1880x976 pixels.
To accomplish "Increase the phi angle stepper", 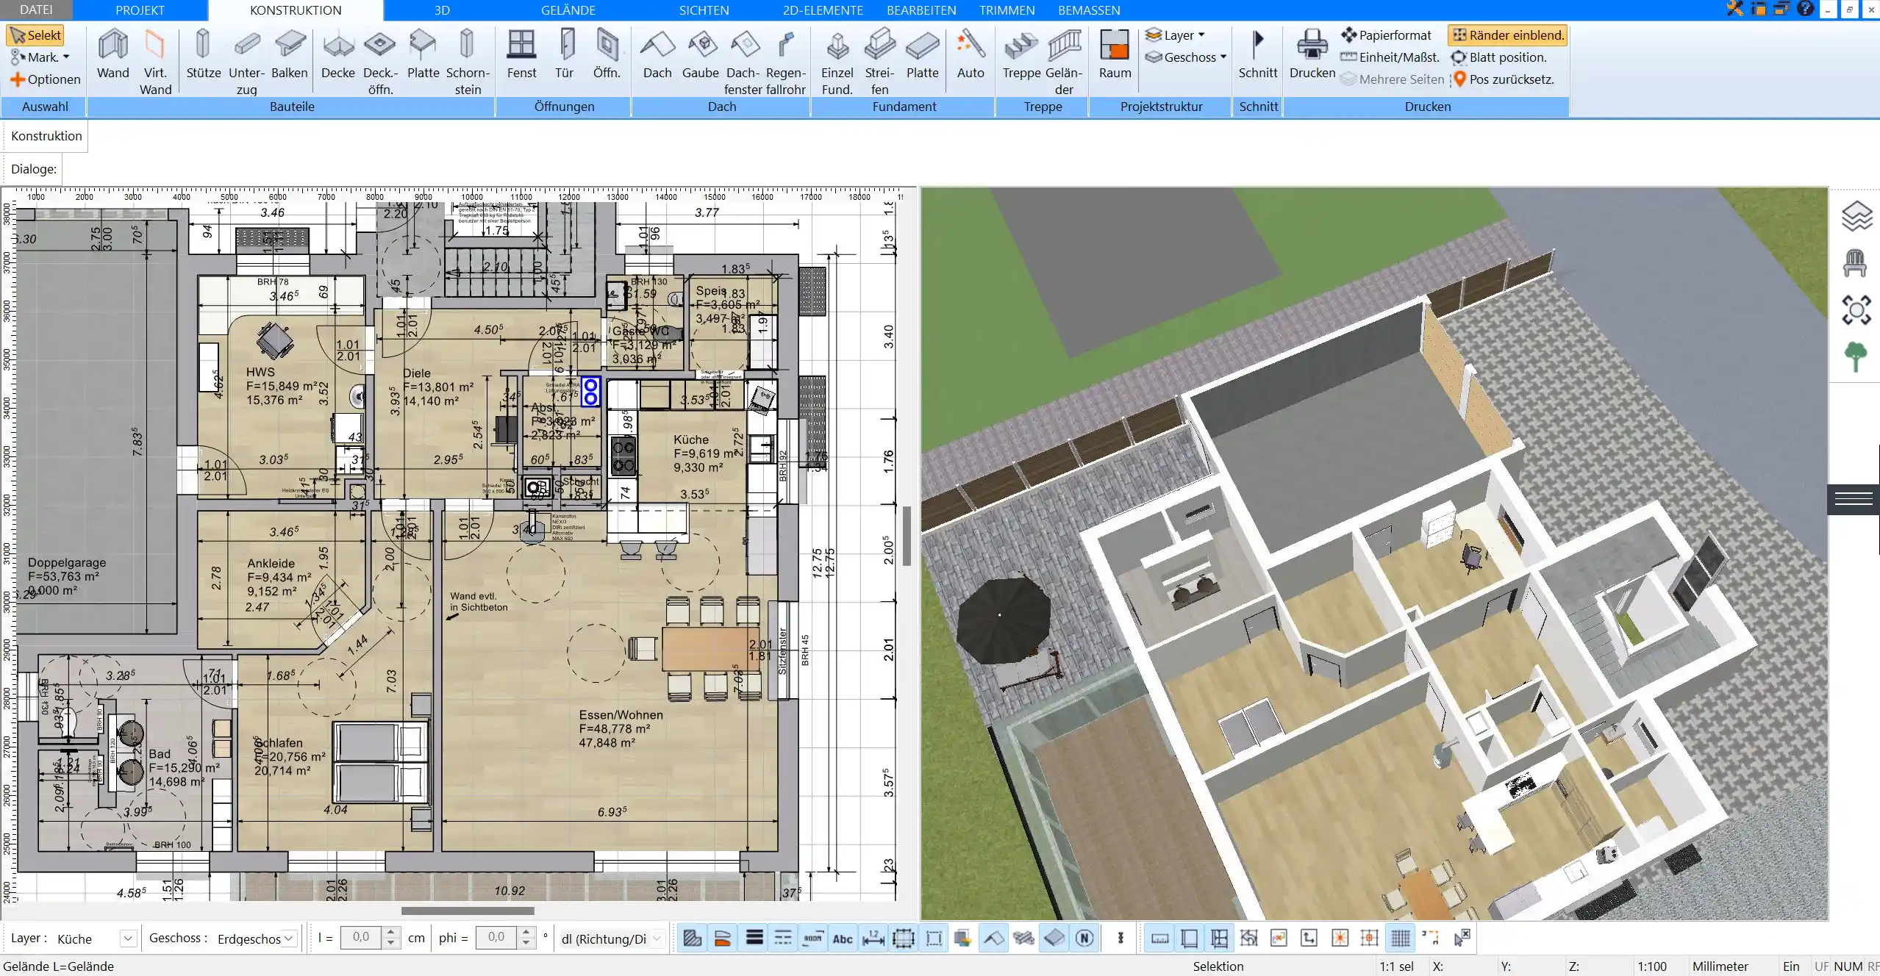I will (x=526, y=933).
